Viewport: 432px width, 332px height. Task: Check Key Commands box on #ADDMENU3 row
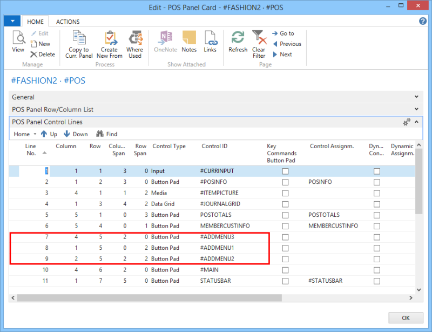(x=286, y=237)
